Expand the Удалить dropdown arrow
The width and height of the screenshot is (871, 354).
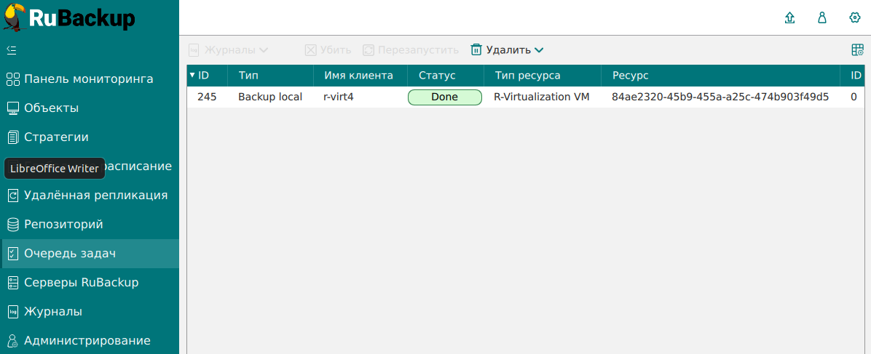tap(539, 50)
